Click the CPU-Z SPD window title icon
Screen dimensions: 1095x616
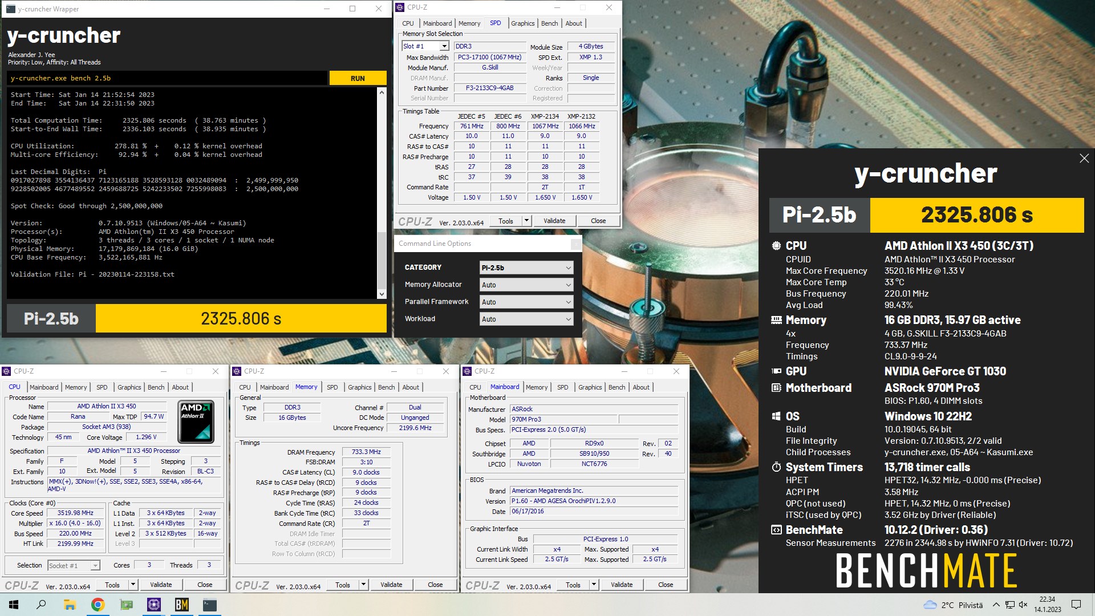point(400,7)
